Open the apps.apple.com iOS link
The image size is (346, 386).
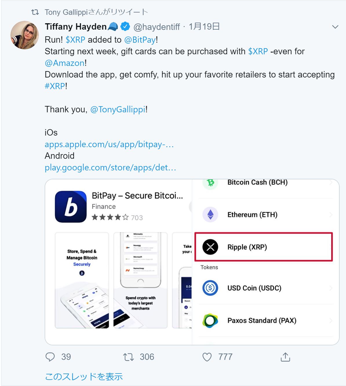tap(109, 144)
